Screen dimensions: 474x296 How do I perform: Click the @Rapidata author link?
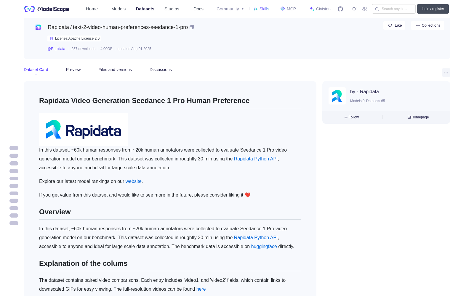click(x=56, y=49)
